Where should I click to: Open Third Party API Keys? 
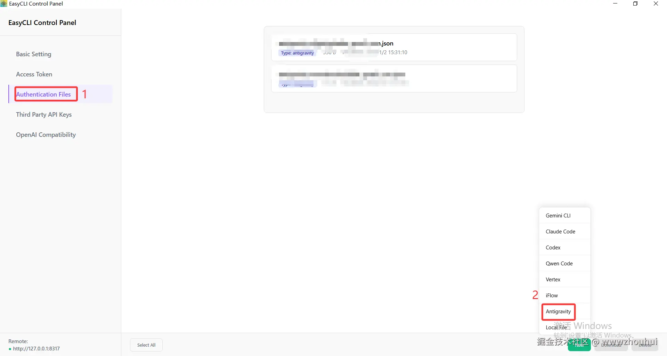point(44,115)
